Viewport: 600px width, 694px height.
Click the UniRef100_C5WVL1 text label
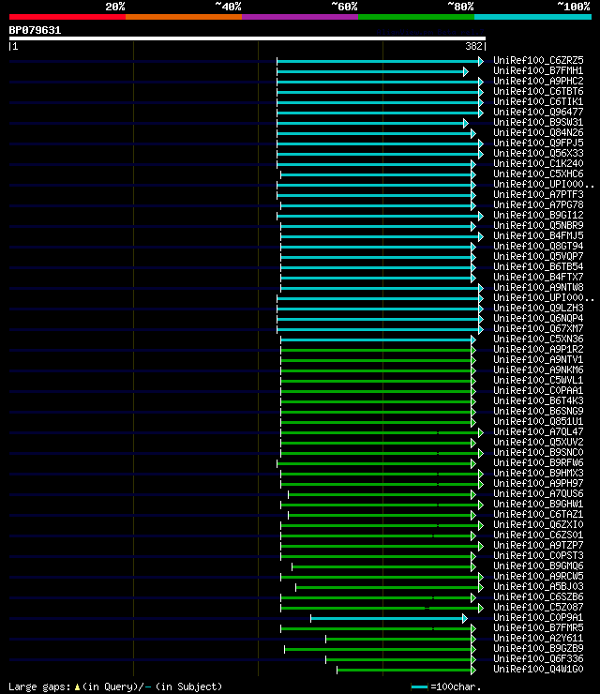click(x=538, y=380)
